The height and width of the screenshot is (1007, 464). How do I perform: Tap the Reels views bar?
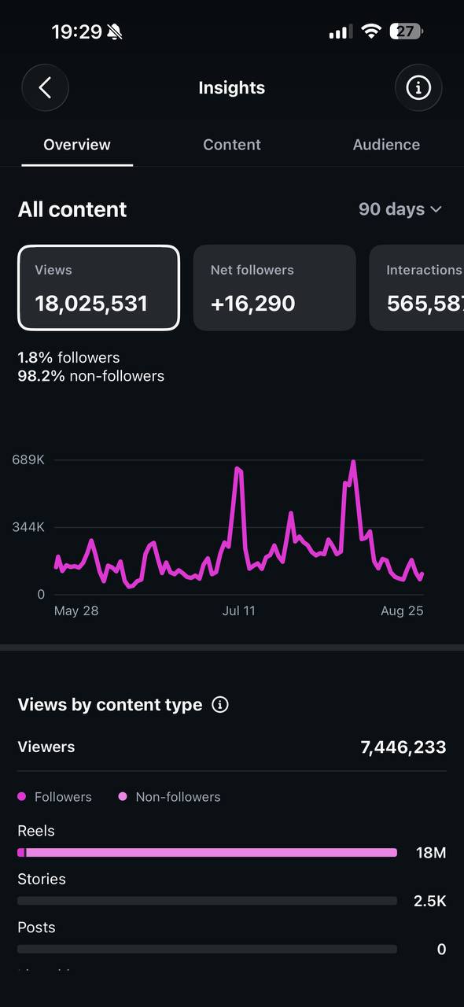207,853
